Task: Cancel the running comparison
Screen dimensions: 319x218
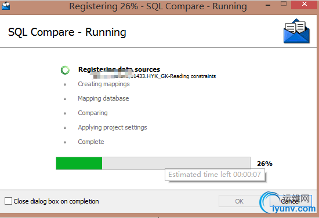Action: pyautogui.click(x=291, y=201)
